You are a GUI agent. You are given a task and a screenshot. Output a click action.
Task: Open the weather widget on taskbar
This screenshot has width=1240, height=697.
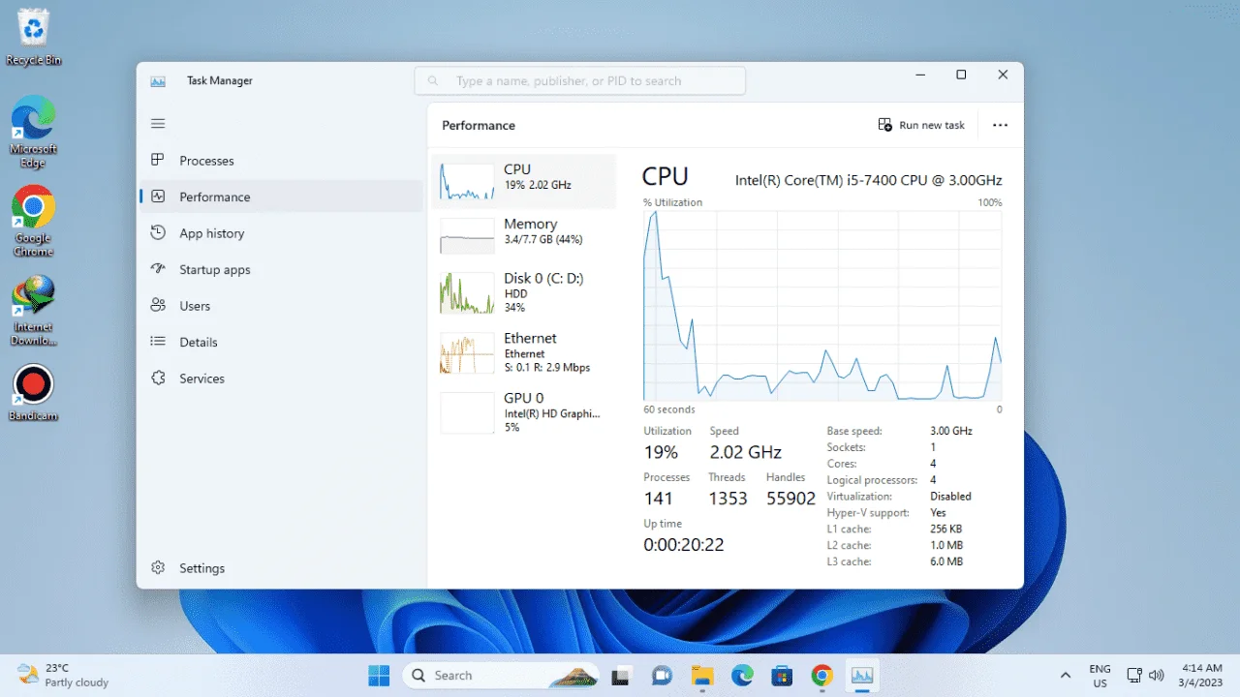(x=64, y=675)
